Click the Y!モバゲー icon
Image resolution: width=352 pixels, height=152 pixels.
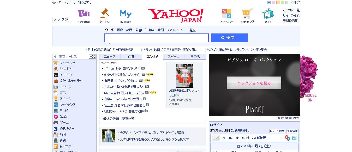point(56,129)
